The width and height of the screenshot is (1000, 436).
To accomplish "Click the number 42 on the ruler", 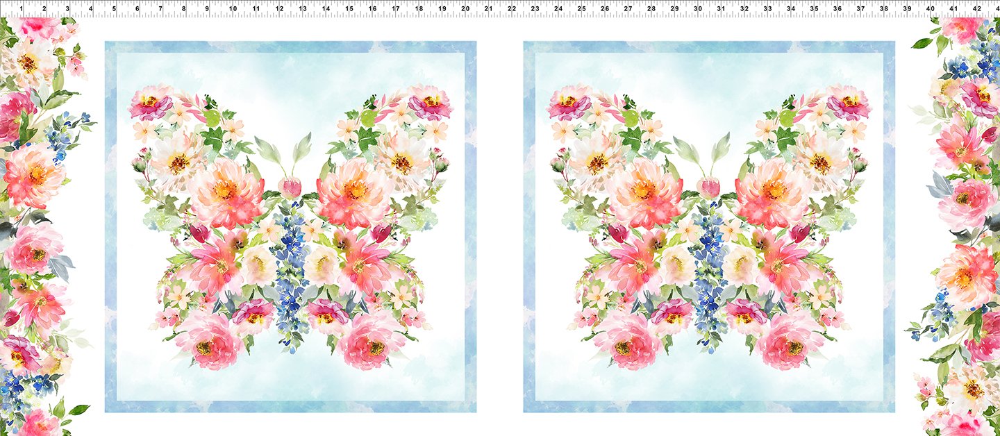I will click(x=977, y=9).
